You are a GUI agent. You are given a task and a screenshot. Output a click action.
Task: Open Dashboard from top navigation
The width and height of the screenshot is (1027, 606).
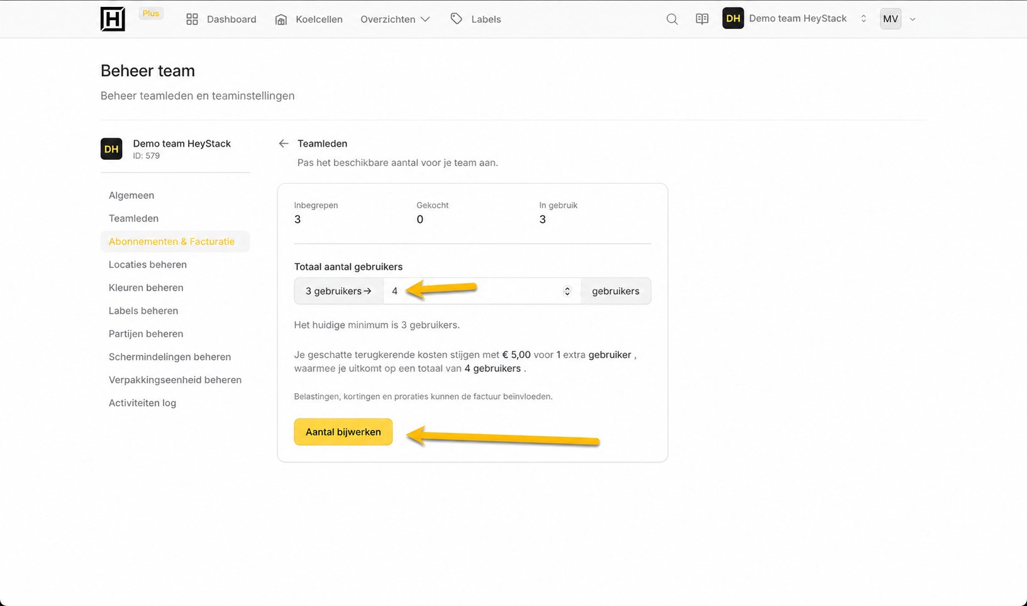[221, 20]
